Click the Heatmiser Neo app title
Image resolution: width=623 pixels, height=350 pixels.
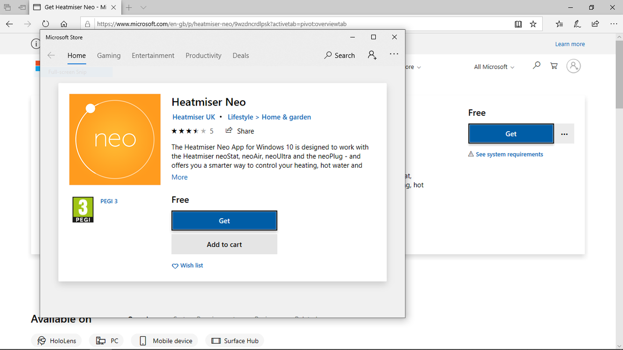pyautogui.click(x=209, y=102)
